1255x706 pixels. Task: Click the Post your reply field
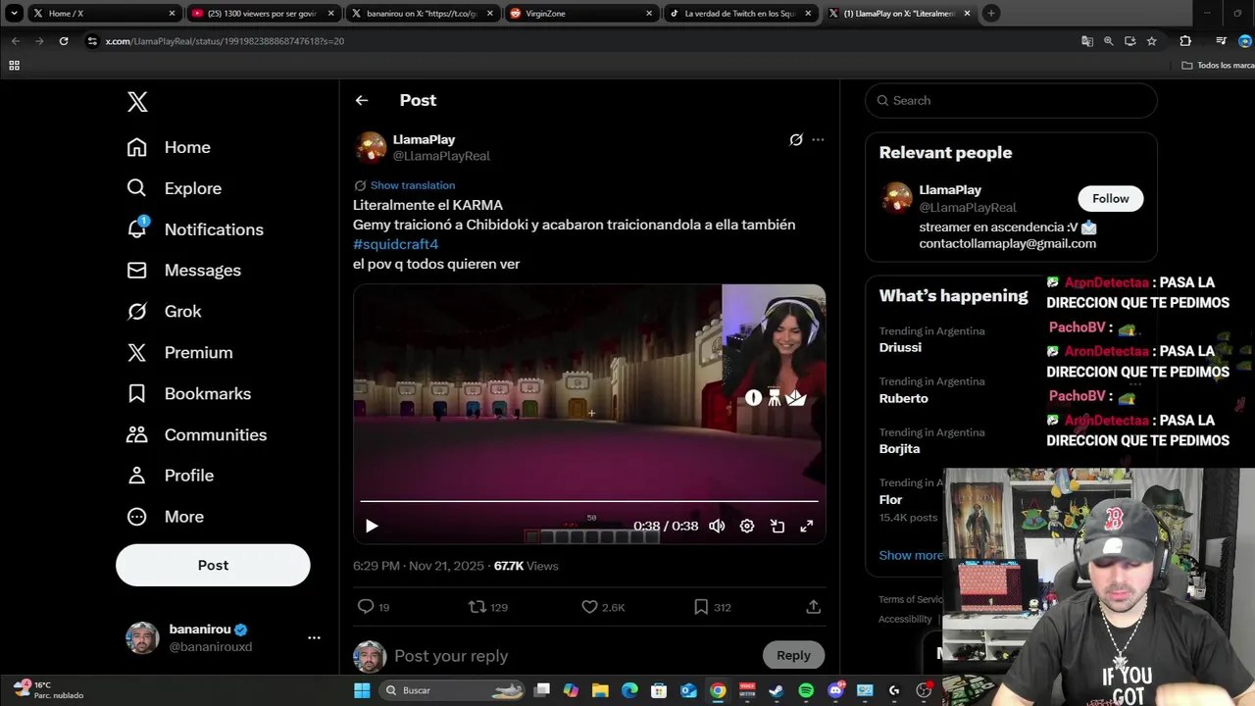[x=574, y=656]
